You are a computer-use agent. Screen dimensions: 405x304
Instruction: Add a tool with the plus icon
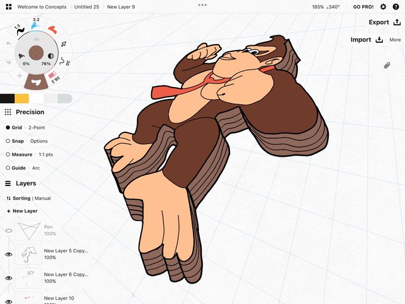20,76
